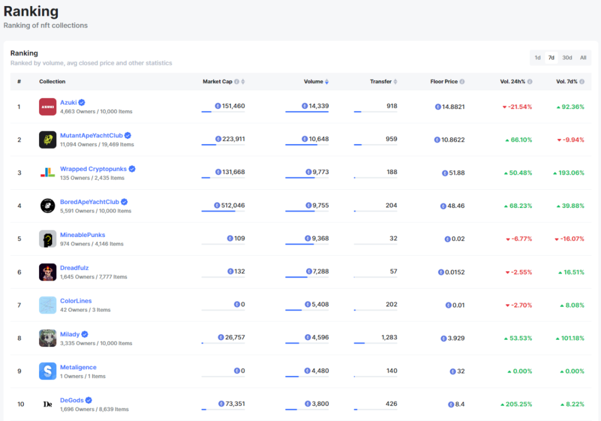The width and height of the screenshot is (601, 421).
Task: Click the Vol. 24h% info icon
Action: pyautogui.click(x=530, y=82)
